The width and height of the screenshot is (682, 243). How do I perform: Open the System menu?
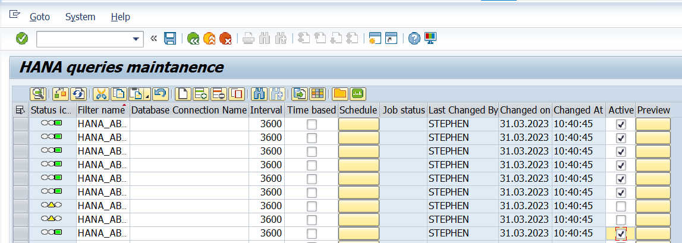[80, 17]
